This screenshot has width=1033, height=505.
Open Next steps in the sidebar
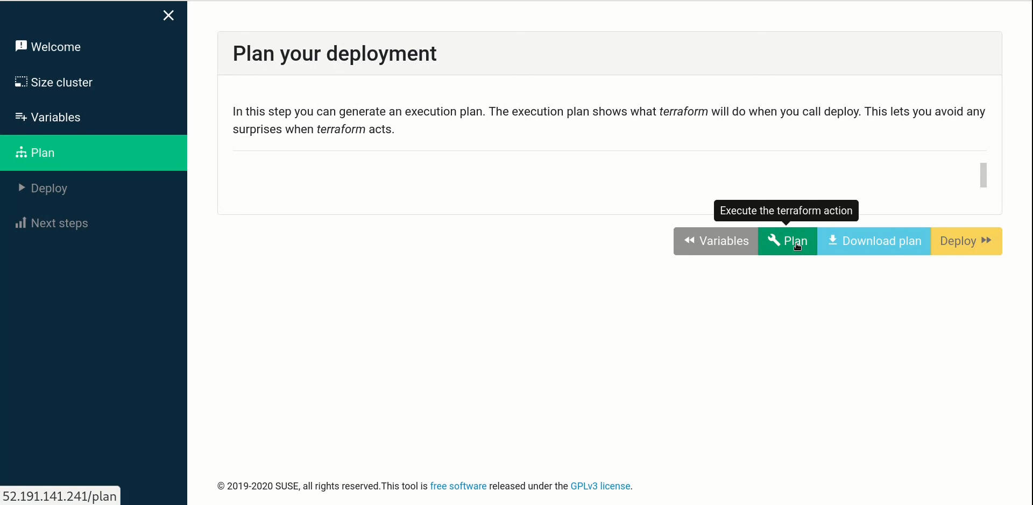pos(59,223)
